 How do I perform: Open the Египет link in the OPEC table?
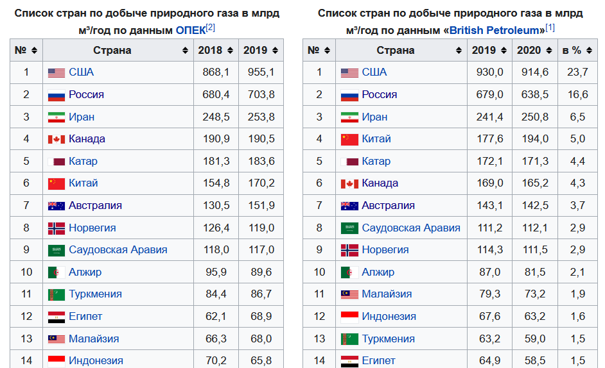(85, 317)
